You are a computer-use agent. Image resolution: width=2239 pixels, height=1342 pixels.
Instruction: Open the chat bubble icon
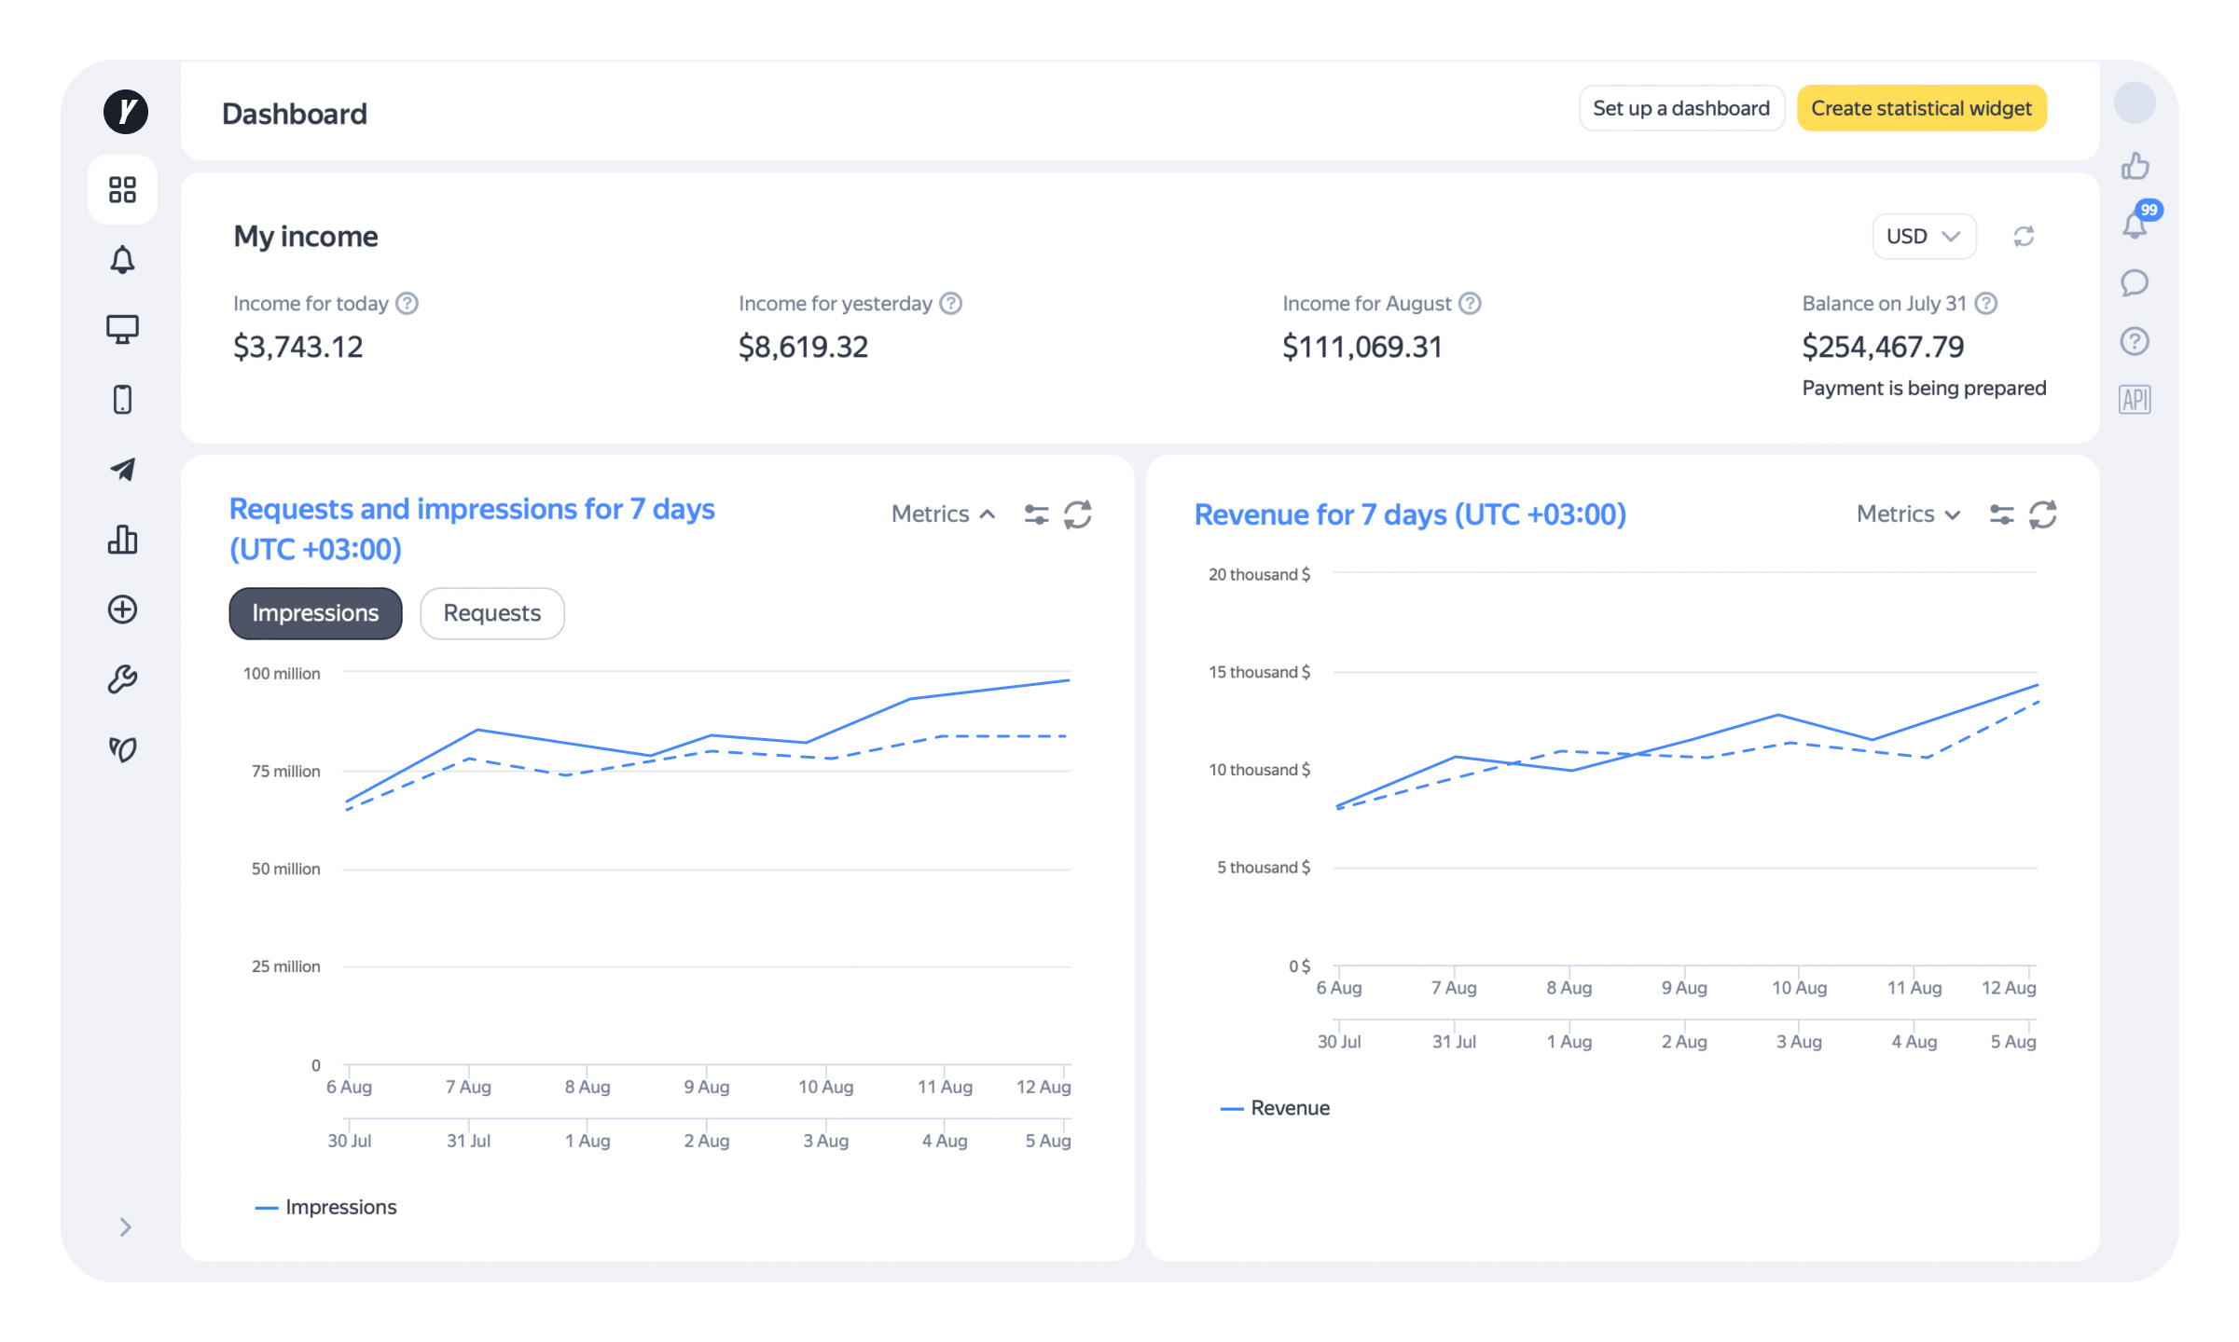pos(2135,282)
